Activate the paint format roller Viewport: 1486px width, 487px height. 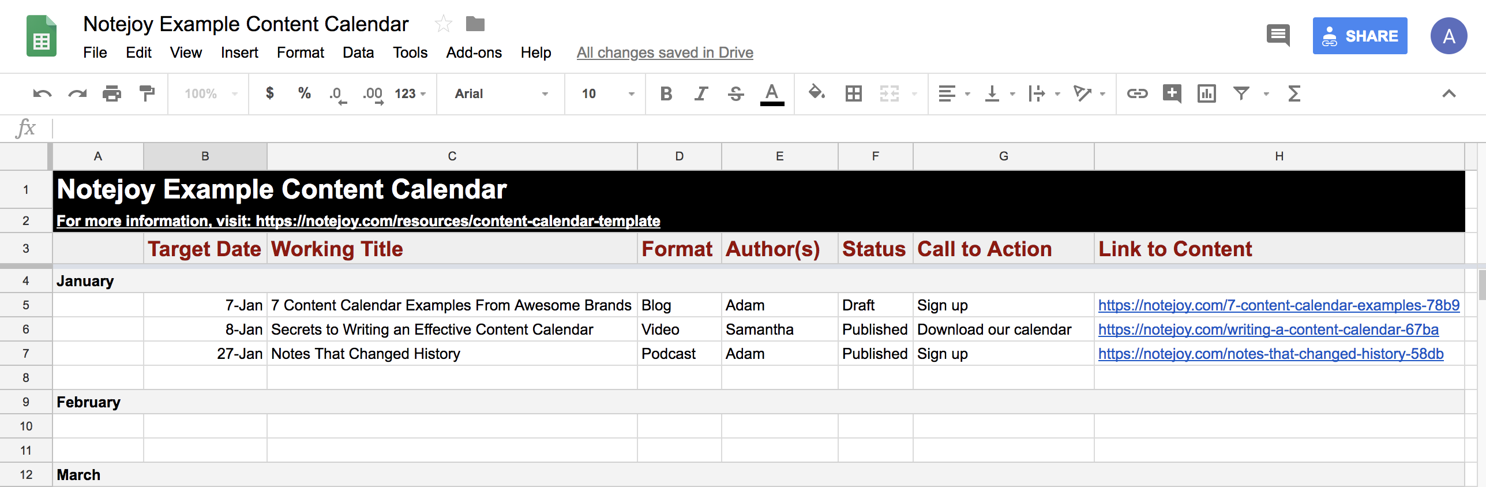coord(147,93)
